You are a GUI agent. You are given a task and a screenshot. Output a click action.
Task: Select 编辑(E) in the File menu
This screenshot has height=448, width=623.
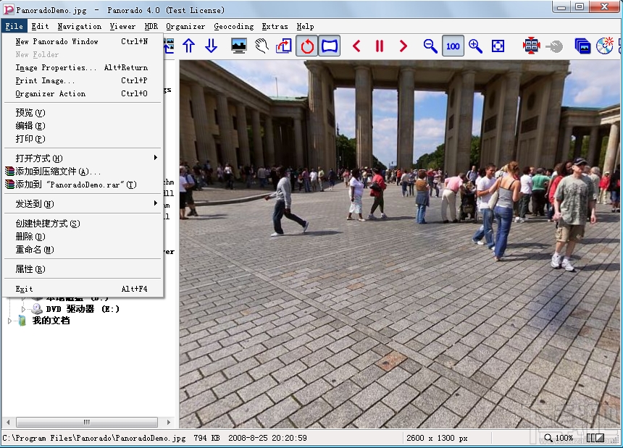[82, 126]
